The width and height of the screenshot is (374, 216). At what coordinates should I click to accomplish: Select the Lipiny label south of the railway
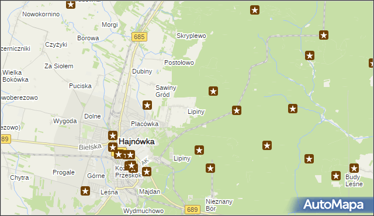(182, 158)
